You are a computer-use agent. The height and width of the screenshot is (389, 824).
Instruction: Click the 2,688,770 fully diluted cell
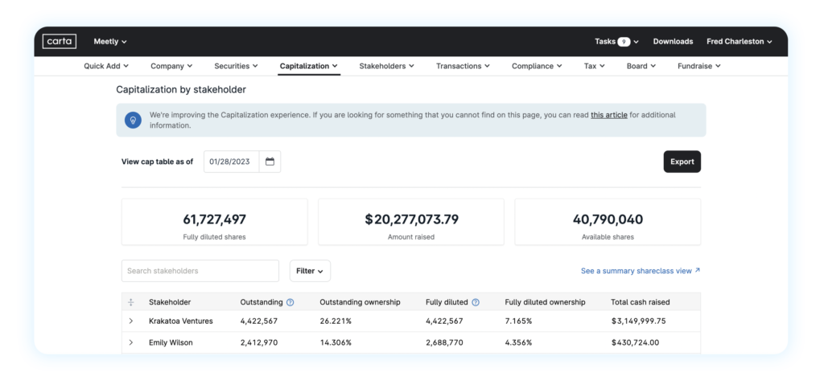coord(444,342)
